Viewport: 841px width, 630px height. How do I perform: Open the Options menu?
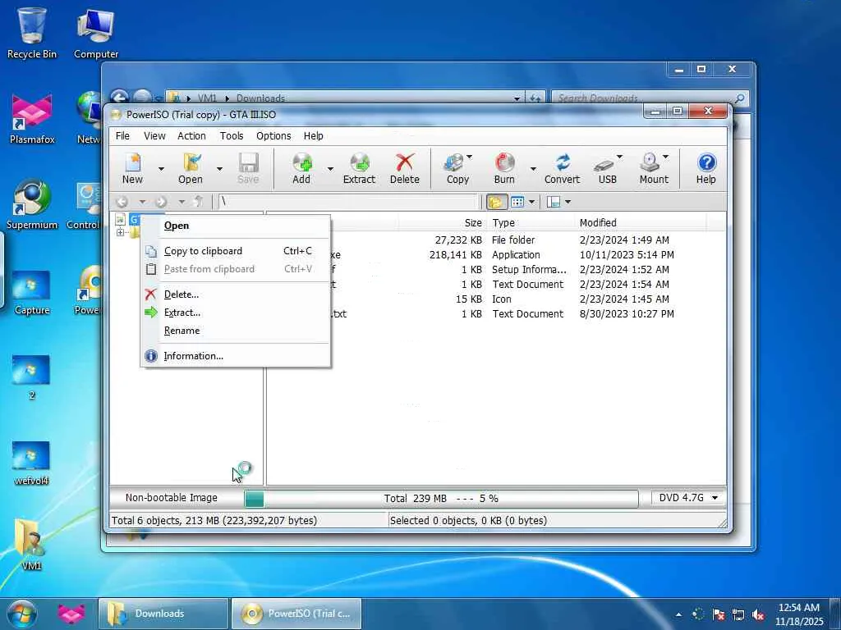273,136
